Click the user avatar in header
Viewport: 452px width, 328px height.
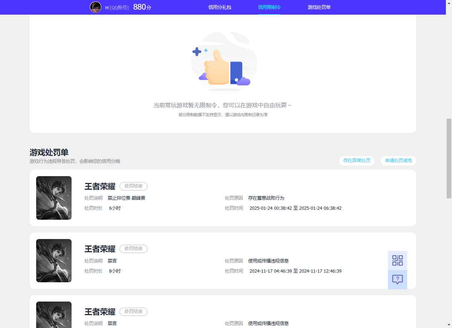pyautogui.click(x=96, y=7)
